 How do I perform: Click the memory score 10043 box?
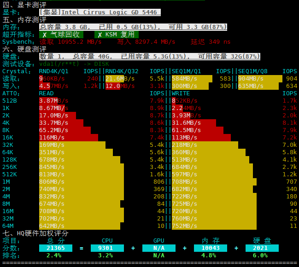[211, 248]
